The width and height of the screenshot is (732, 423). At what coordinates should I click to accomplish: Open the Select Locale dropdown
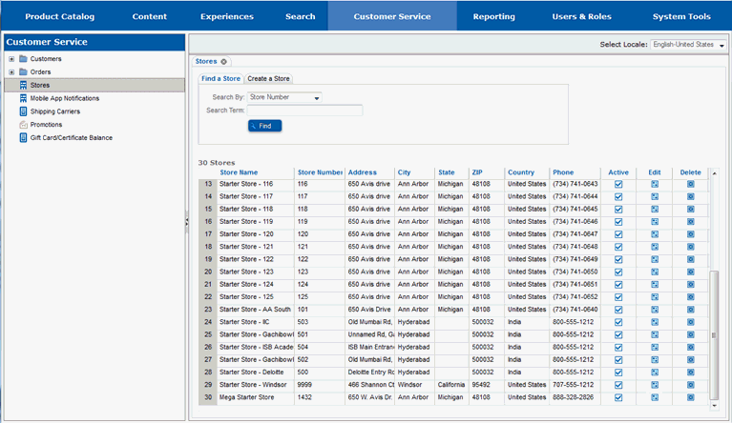click(688, 45)
